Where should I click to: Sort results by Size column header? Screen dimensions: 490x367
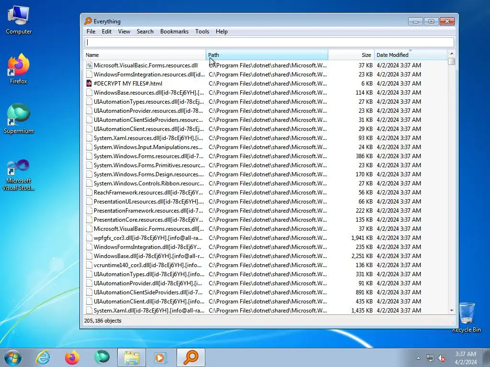pos(351,55)
